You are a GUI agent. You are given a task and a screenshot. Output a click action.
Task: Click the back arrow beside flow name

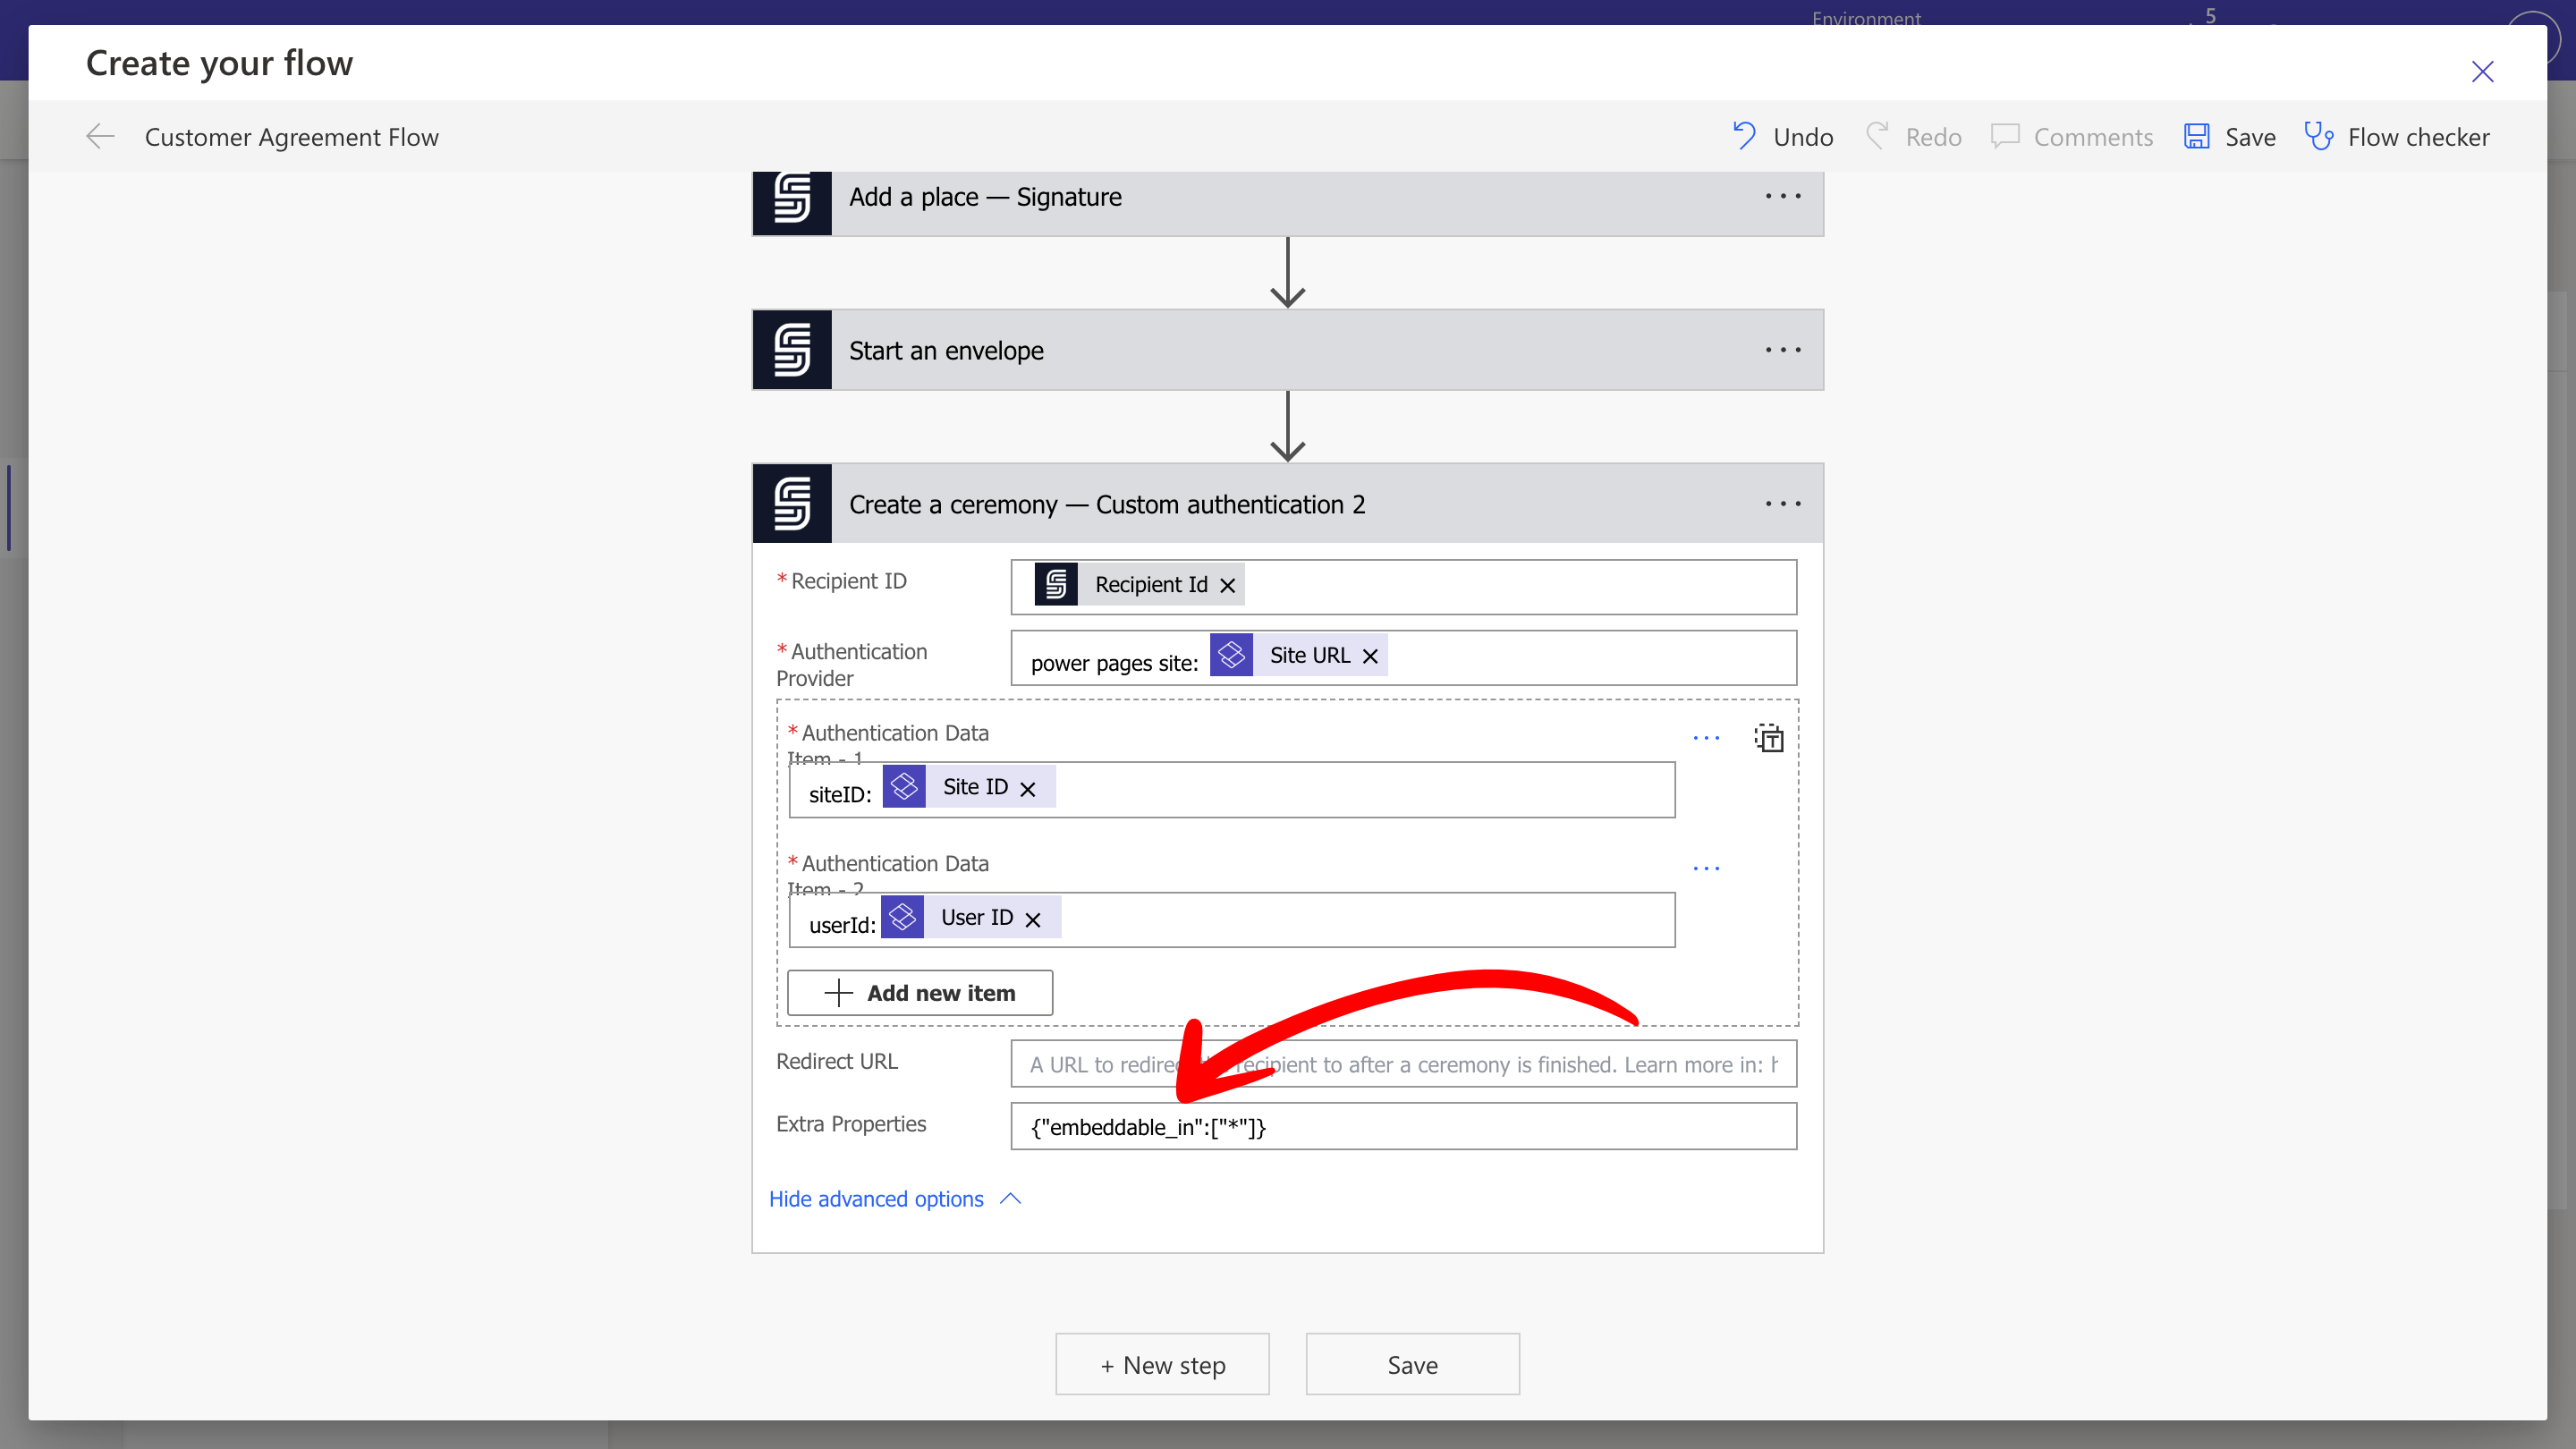pyautogui.click(x=100, y=136)
